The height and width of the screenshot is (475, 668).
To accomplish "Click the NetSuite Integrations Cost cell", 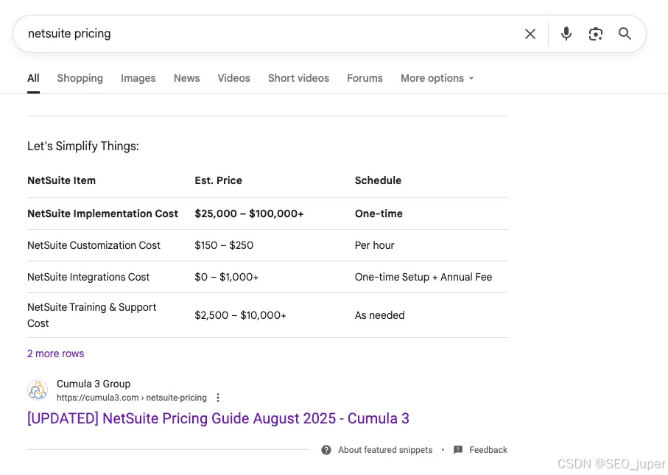I will (x=88, y=277).
